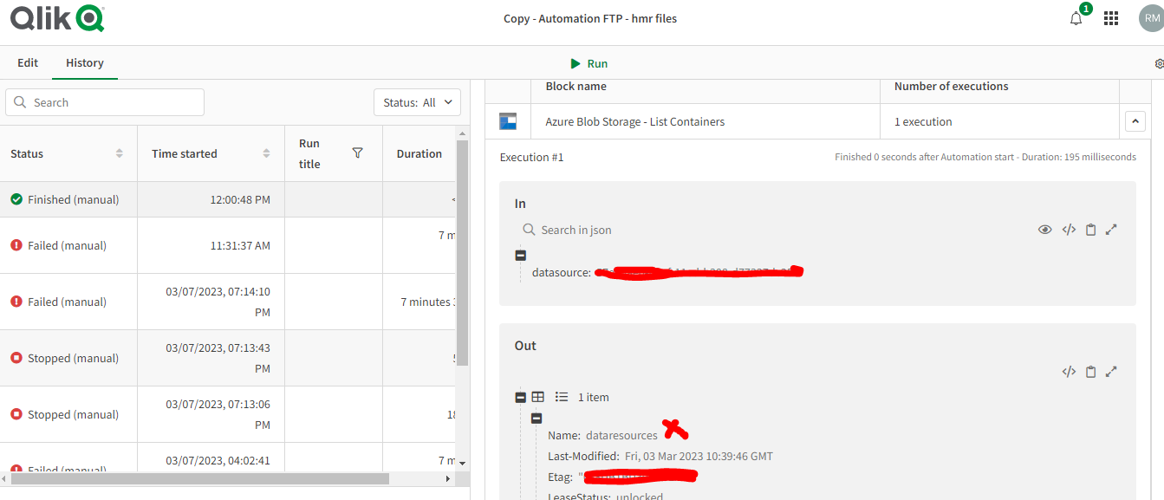The height and width of the screenshot is (500, 1164).
Task: Click the automation title text
Action: (589, 18)
